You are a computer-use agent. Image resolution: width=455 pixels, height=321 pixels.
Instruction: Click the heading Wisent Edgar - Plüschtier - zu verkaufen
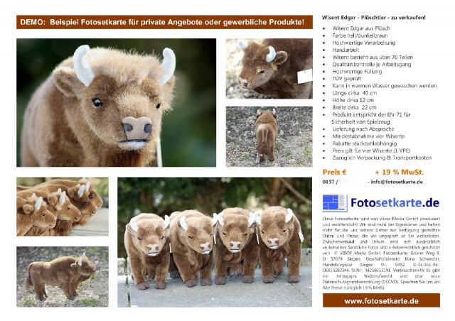374,18
